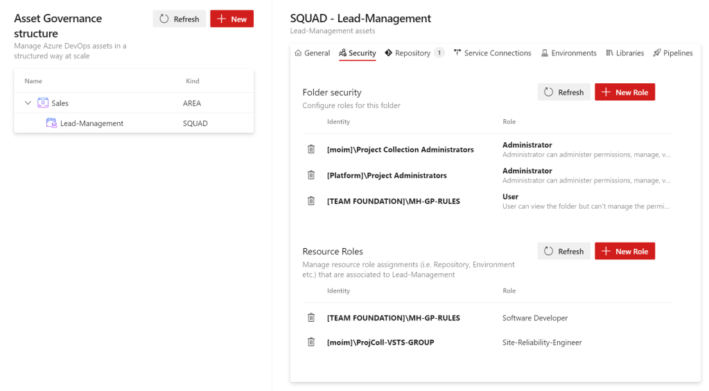The image size is (709, 391).
Task: Create a New asset governance item
Action: [231, 19]
